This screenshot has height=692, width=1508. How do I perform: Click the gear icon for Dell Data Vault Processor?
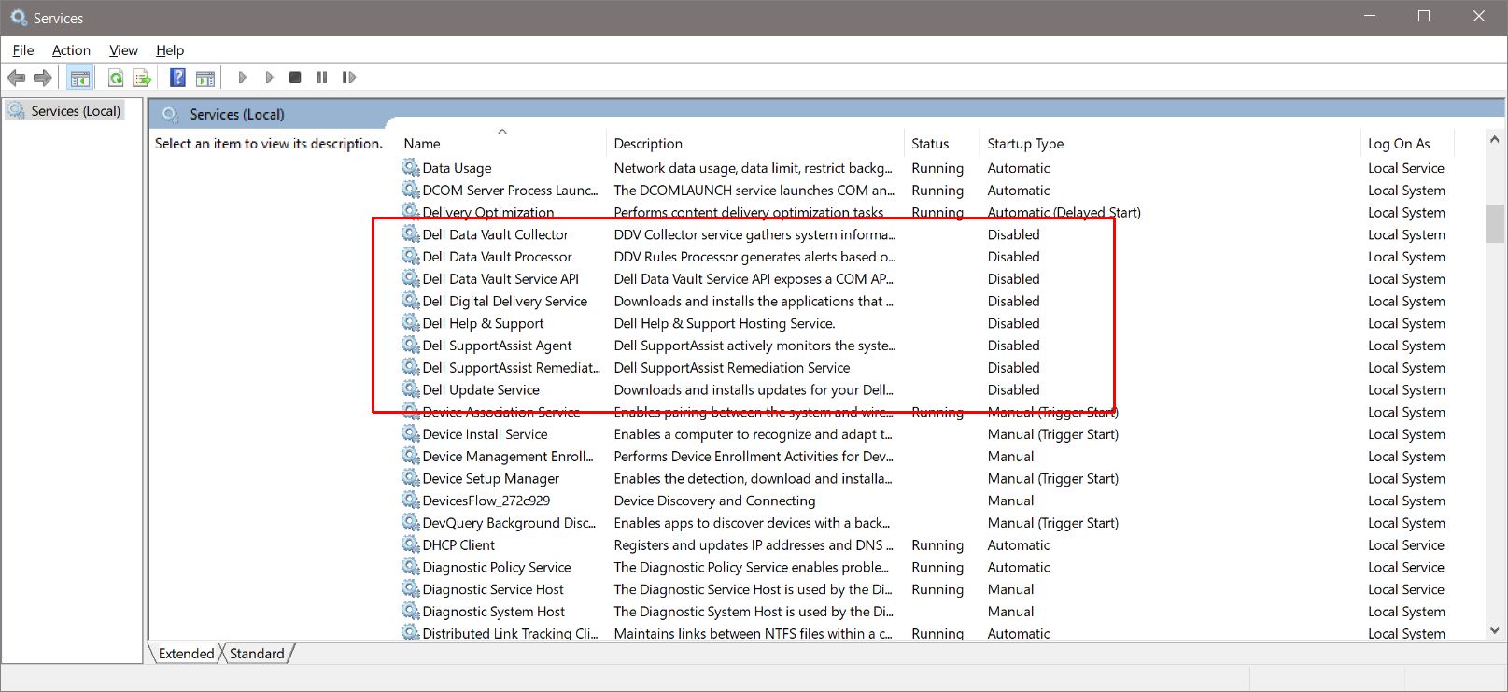[x=411, y=257]
